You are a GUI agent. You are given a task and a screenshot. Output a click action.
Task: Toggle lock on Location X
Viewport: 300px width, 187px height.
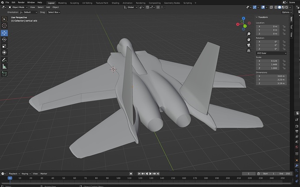(x=284, y=26)
